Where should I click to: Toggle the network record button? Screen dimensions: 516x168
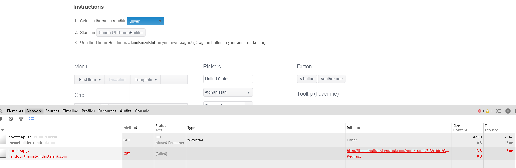(x=1, y=119)
